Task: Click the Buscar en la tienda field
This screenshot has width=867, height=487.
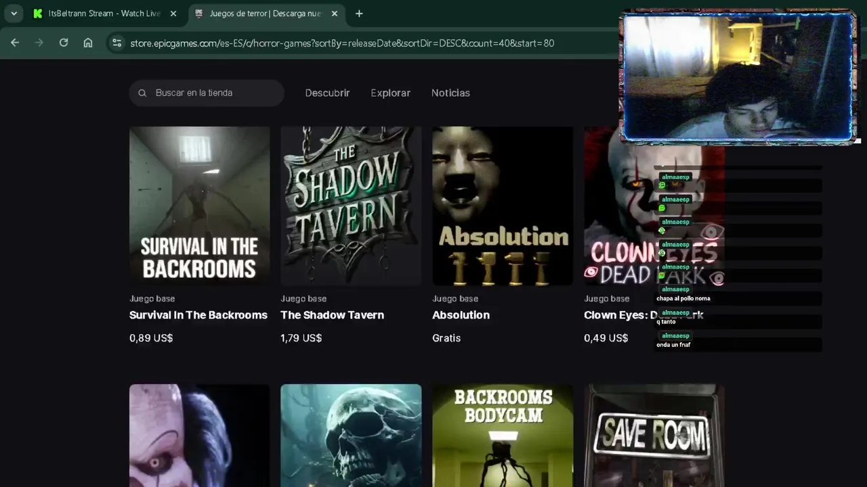Action: pos(207,93)
